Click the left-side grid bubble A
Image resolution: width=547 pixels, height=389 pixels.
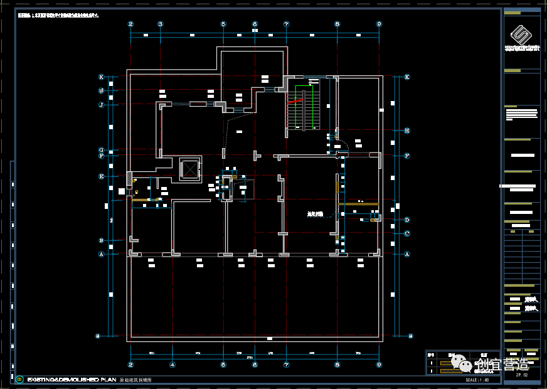tap(102, 254)
